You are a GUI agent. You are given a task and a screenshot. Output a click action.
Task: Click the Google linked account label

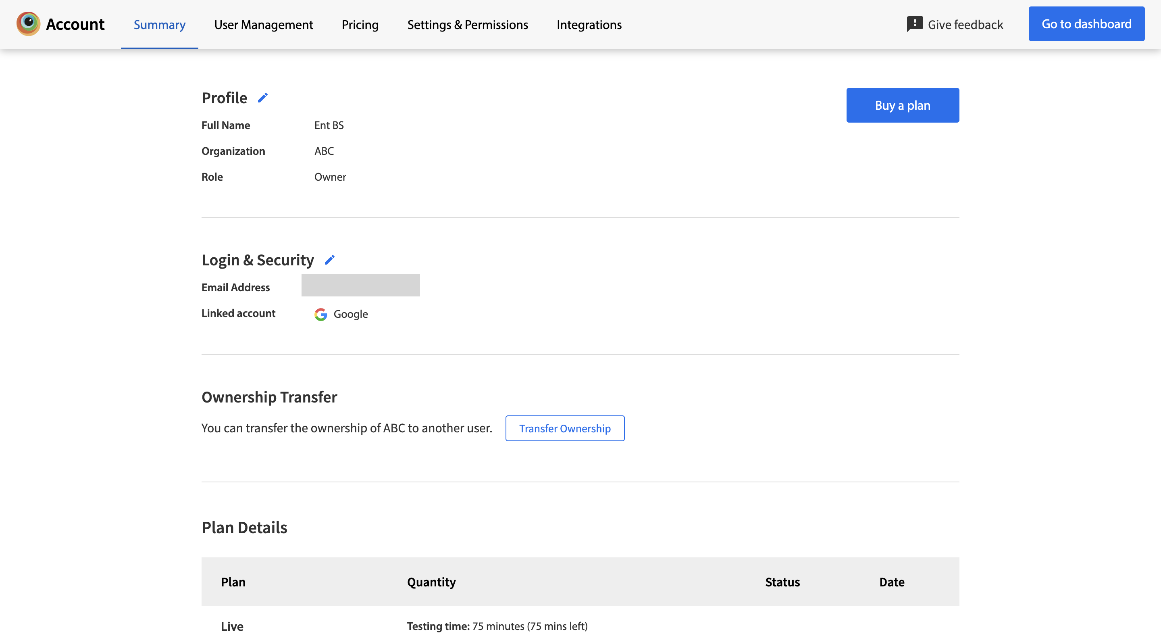350,314
